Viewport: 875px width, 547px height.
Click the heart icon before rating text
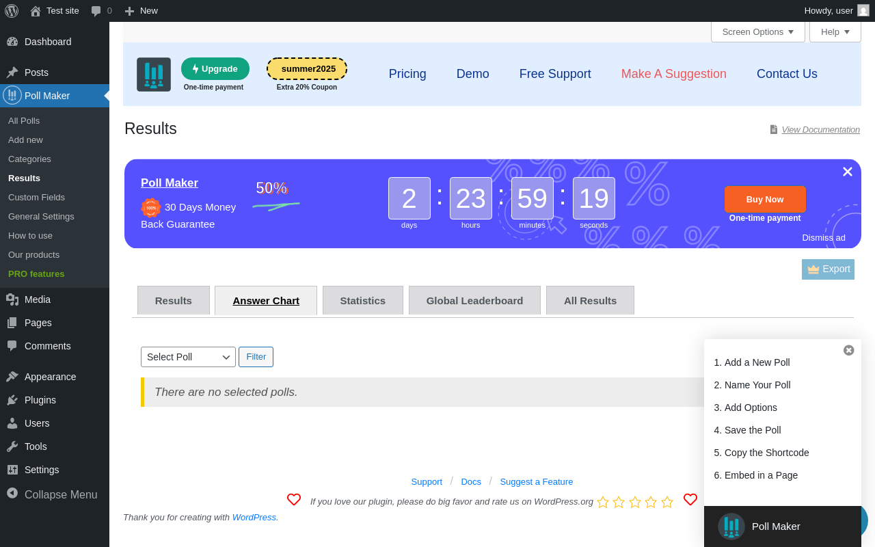[x=294, y=500]
